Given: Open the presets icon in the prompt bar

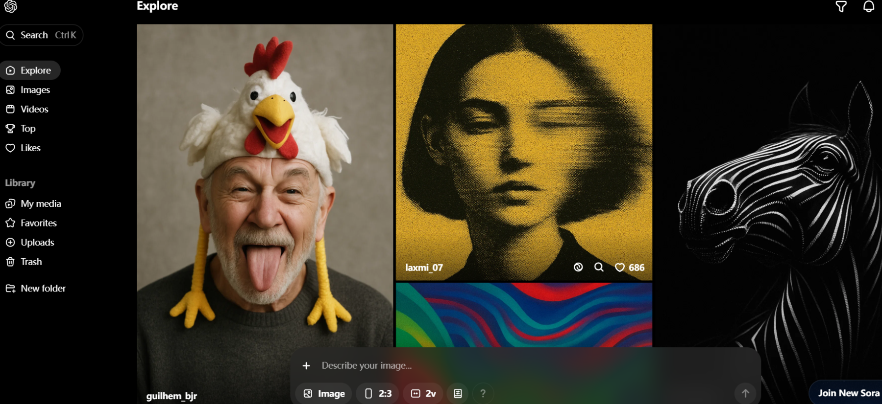Looking at the screenshot, I should [458, 393].
